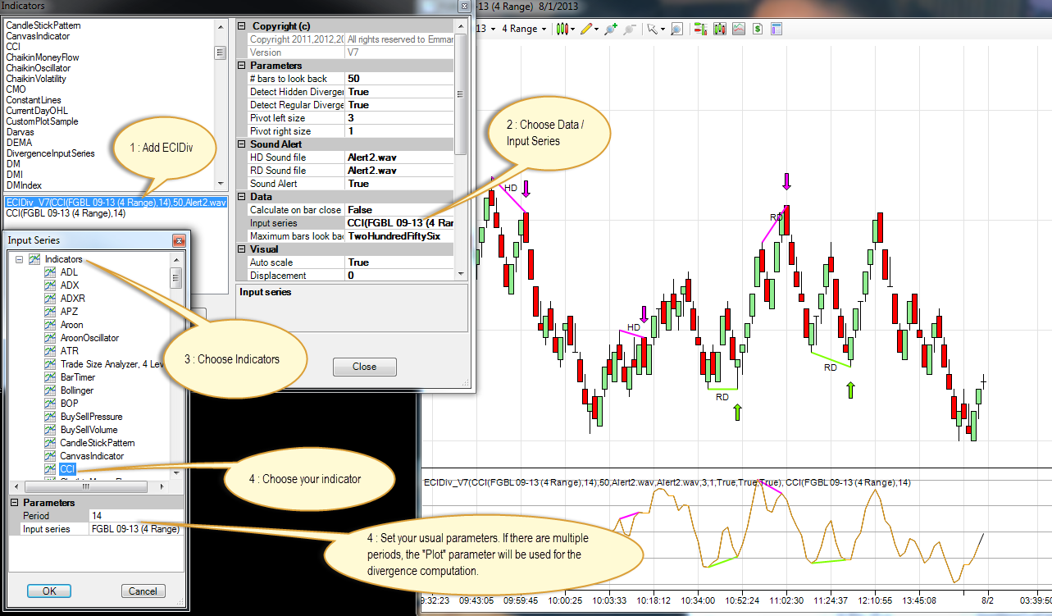Open the chart properties icon
The width and height of the screenshot is (1052, 616).
(776, 29)
